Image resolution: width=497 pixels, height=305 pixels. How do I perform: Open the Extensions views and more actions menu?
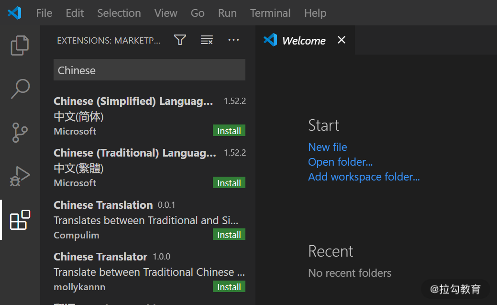pos(233,40)
